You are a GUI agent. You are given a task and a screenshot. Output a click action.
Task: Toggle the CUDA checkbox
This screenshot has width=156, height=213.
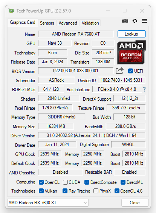coord(65,182)
